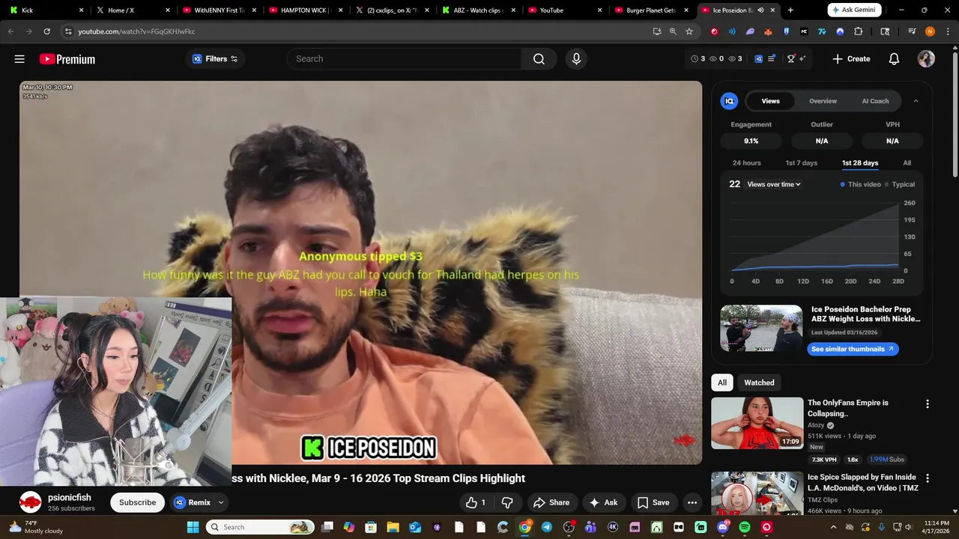This screenshot has height=539, width=959.
Task: Open Telegram from the taskbar
Action: coord(547,527)
